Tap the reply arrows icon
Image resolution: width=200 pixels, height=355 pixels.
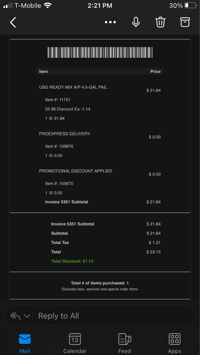click(15, 316)
